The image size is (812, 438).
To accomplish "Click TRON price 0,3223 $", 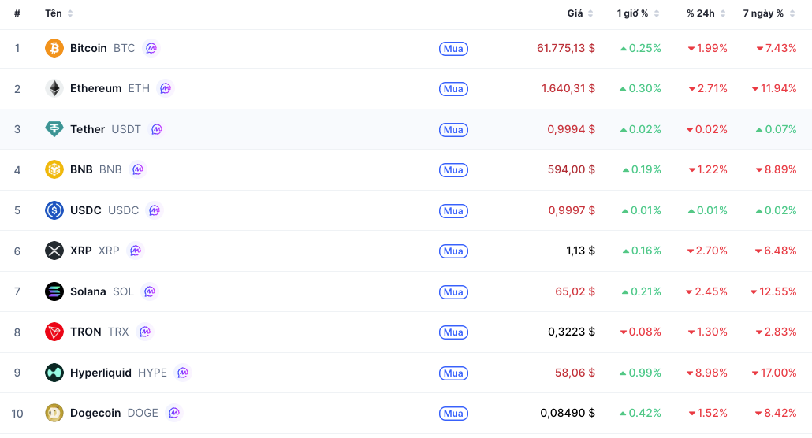I will [x=572, y=332].
